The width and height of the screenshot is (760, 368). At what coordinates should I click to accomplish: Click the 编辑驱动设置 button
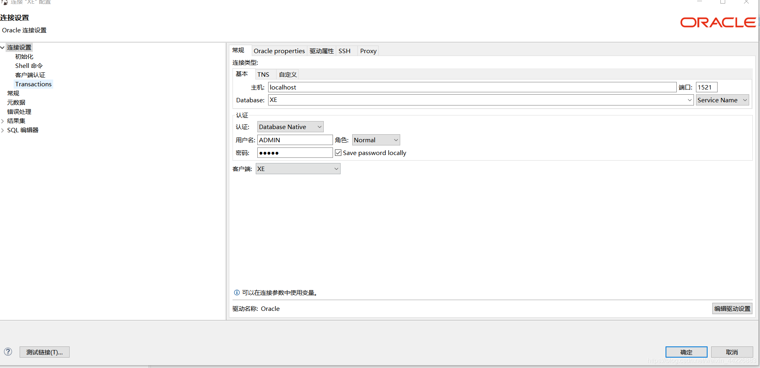point(732,308)
